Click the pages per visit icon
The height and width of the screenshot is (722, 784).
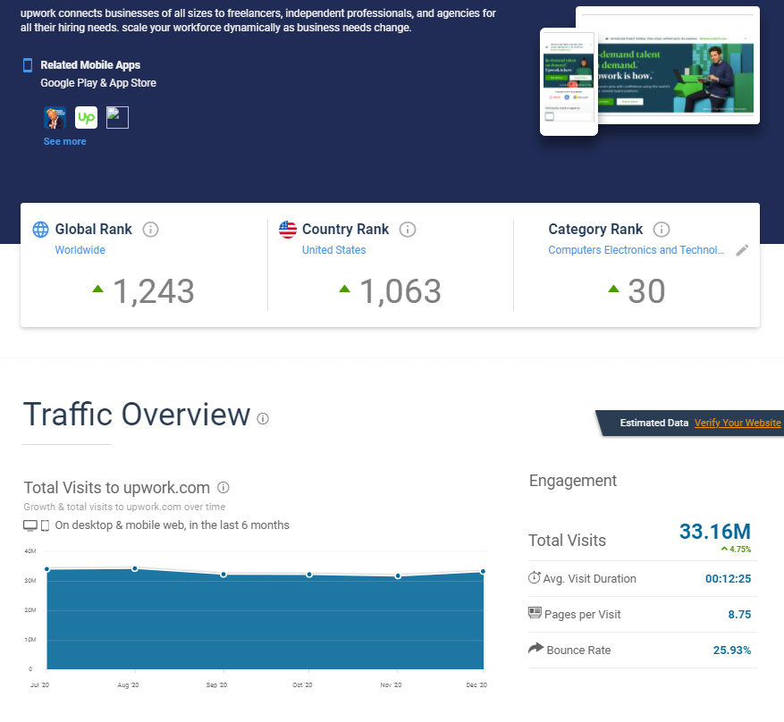click(x=534, y=614)
